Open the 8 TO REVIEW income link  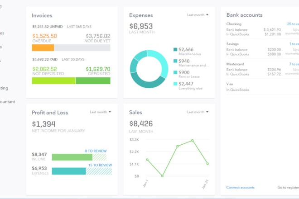pyautogui.click(x=96, y=151)
